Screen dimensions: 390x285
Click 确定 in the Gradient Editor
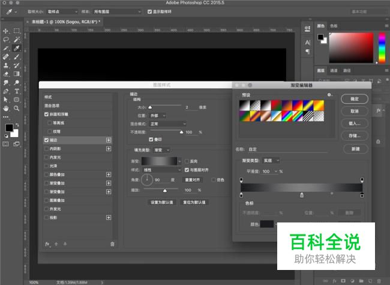pos(355,99)
